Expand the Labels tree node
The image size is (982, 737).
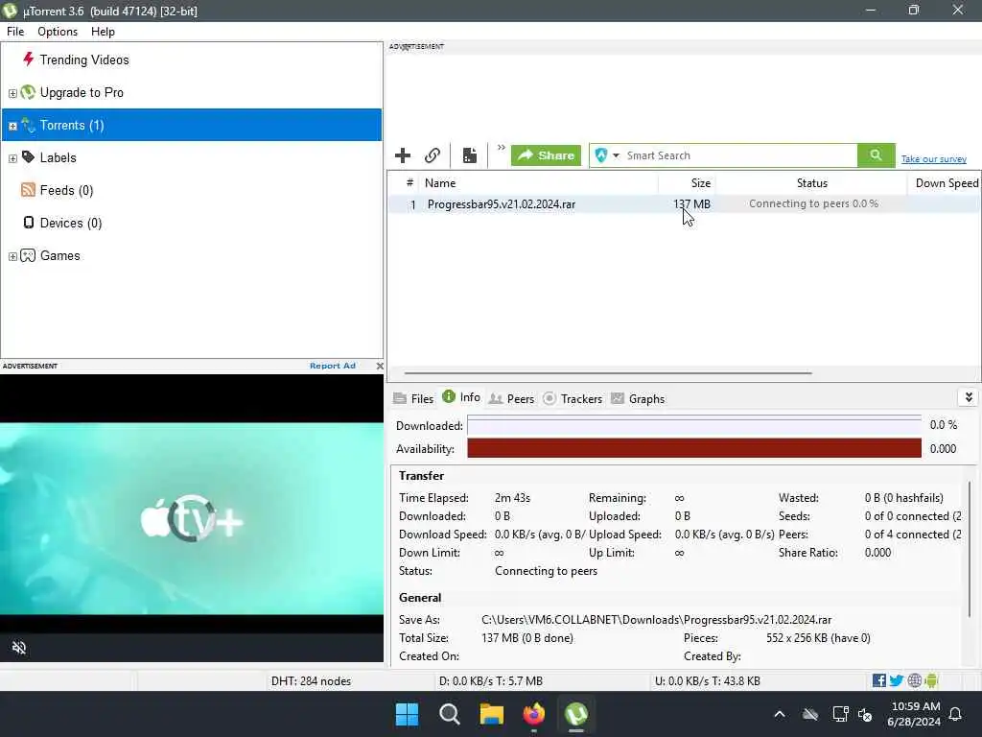(x=12, y=158)
